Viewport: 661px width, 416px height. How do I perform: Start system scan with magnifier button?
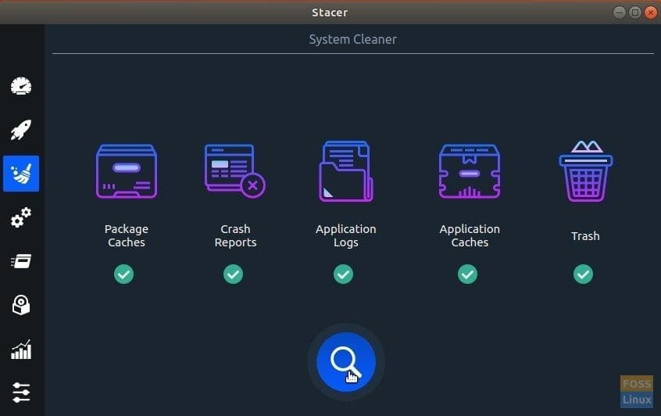346,362
